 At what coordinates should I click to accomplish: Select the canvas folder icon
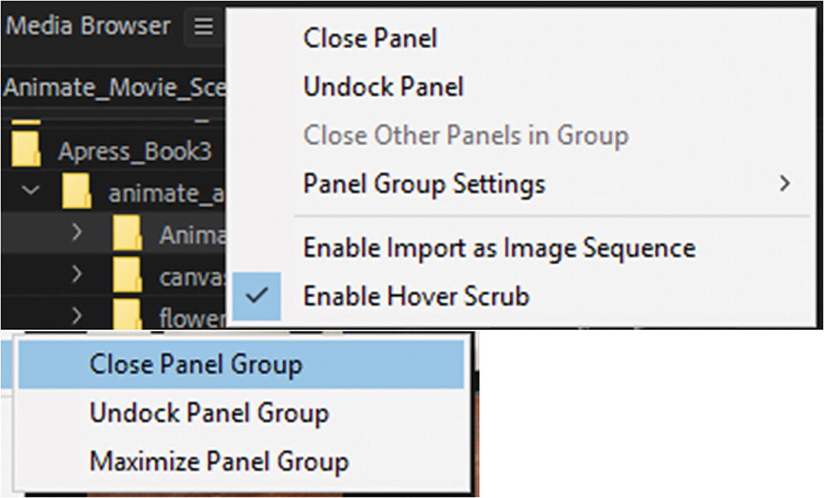coord(127,275)
